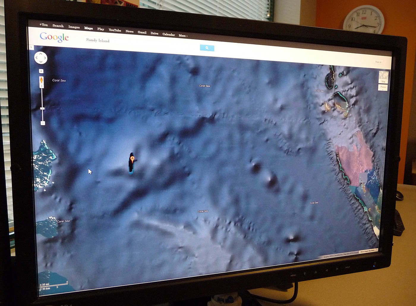Click the Edit in Google Map Maker link
Screen dimensions: 416x306
coord(367,252)
